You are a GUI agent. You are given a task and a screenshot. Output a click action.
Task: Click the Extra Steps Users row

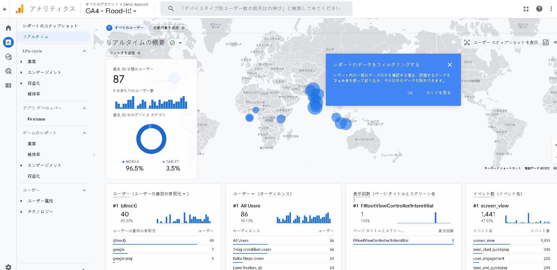pos(283,259)
